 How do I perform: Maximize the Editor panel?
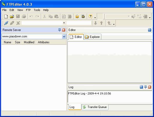pyautogui.click(x=150, y=30)
